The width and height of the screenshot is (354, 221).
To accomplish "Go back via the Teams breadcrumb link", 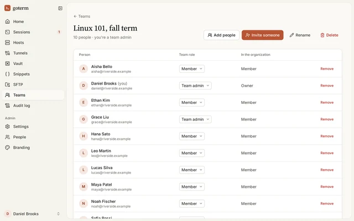I will click(x=82, y=16).
